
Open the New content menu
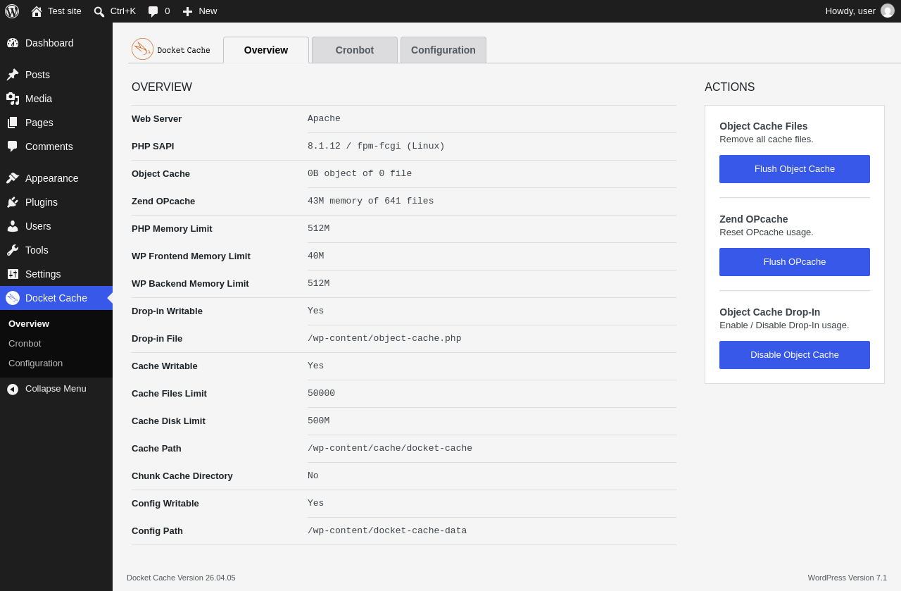pyautogui.click(x=208, y=11)
